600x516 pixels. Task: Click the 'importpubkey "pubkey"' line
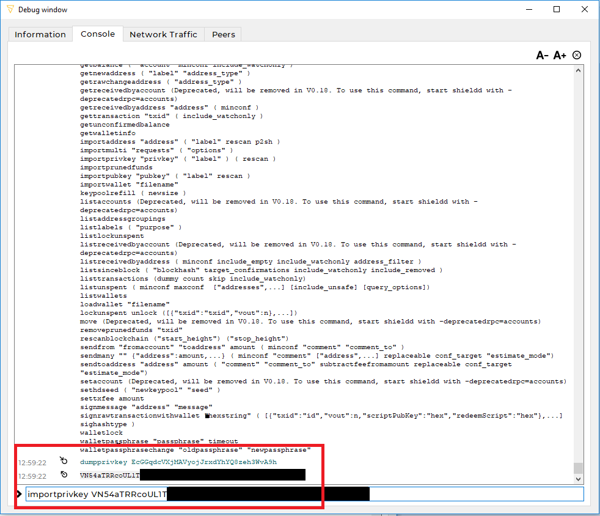point(166,175)
